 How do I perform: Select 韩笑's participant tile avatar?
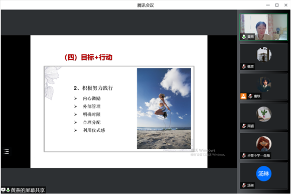[x=264, y=54]
